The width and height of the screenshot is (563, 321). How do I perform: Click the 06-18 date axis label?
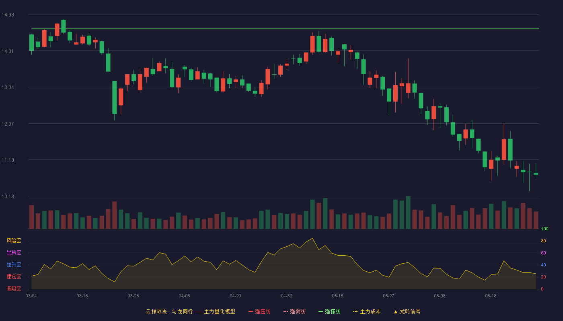[491, 296]
